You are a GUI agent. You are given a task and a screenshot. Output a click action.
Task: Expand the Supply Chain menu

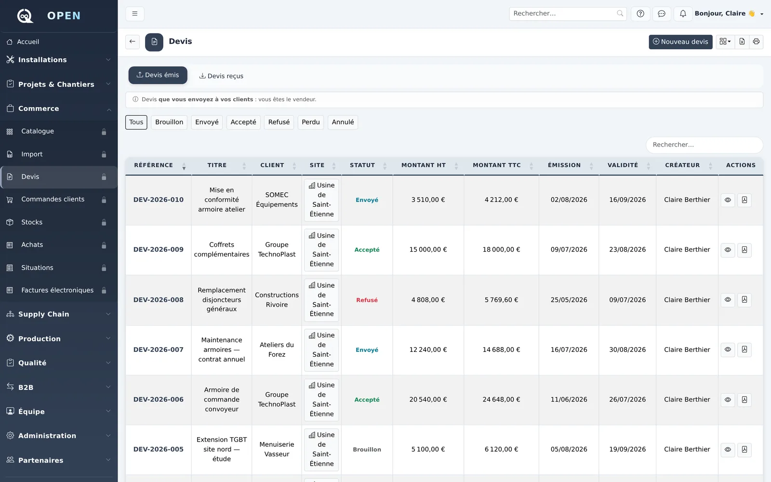tap(59, 314)
